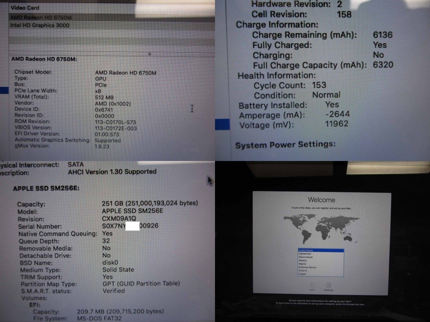The width and height of the screenshot is (430, 322).
Task: Click the BSD Name value disk0
Action: 110,262
